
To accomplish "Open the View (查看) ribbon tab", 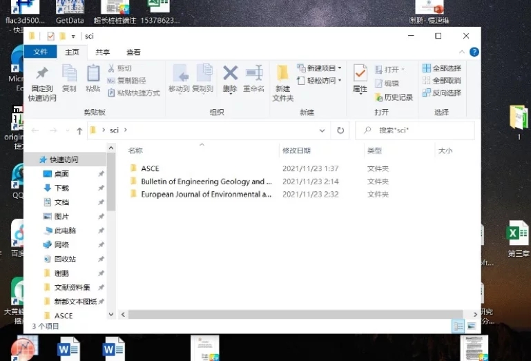I will click(133, 52).
